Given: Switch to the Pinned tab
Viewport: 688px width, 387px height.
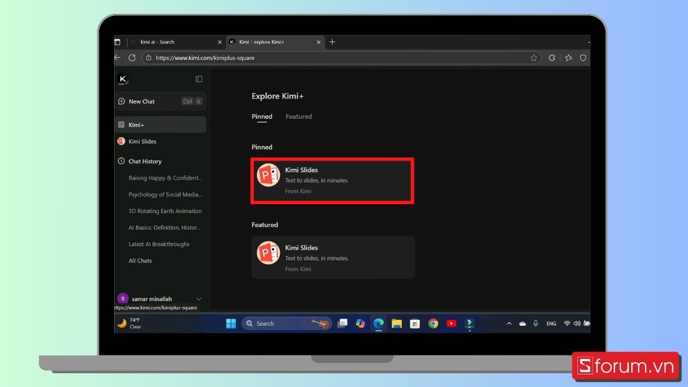Looking at the screenshot, I should [x=262, y=116].
